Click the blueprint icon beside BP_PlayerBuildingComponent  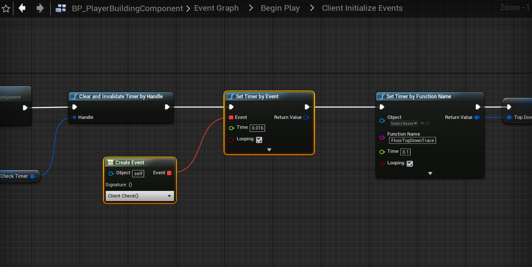click(x=61, y=8)
